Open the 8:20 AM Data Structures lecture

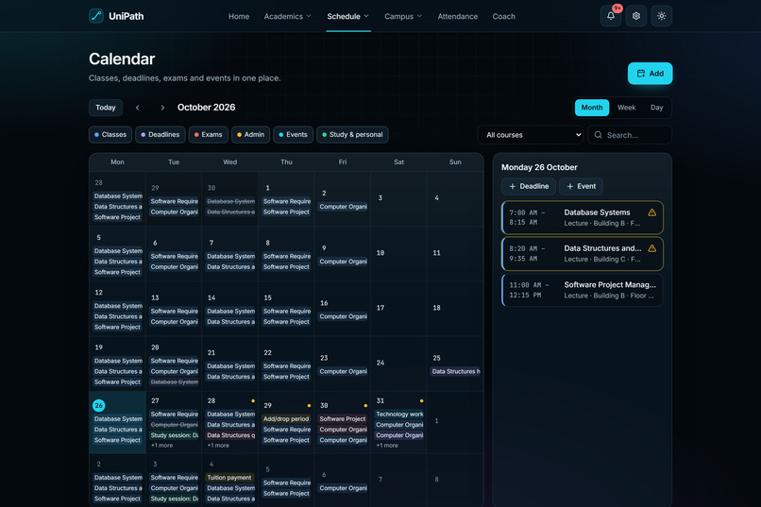(x=583, y=254)
